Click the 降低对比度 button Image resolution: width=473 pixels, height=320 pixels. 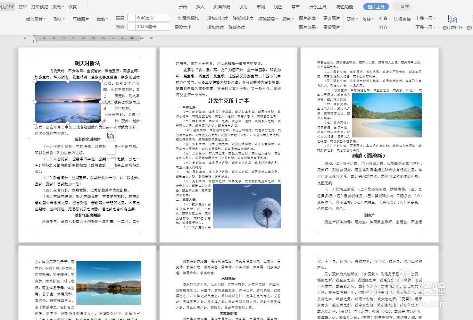pos(243,18)
